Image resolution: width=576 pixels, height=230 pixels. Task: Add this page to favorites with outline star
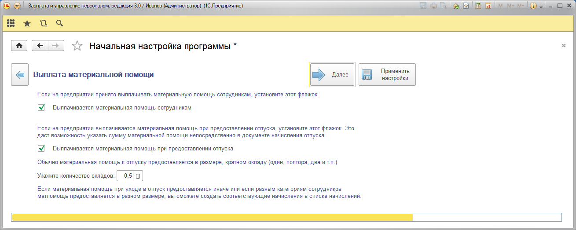[x=77, y=46]
